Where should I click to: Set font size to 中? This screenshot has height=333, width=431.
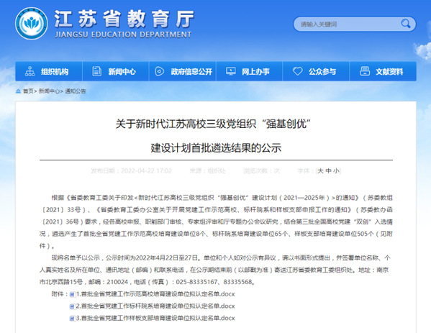point(328,171)
